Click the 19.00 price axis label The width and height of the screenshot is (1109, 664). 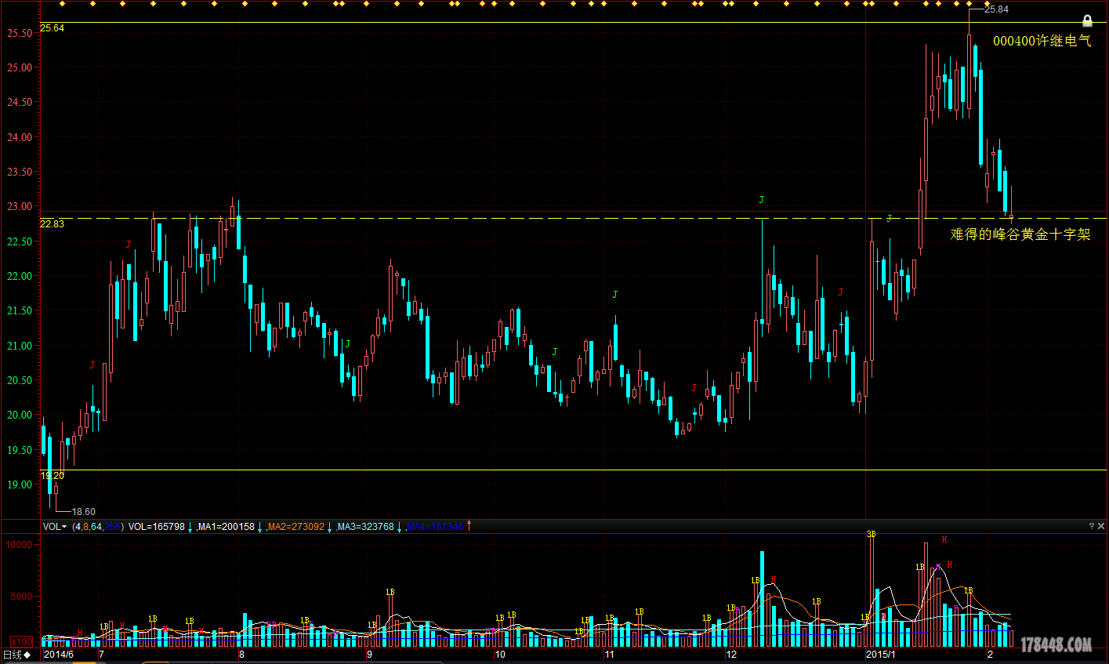coord(20,484)
